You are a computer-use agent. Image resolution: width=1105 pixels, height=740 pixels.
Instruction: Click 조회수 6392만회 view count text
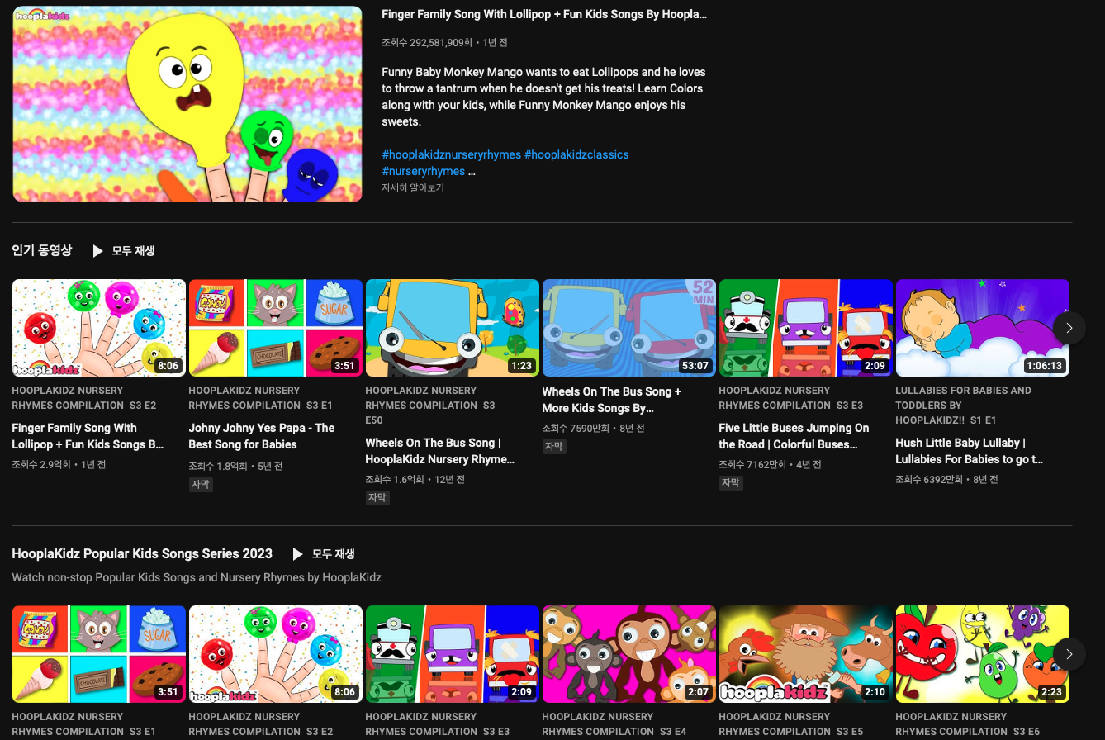(x=931, y=479)
